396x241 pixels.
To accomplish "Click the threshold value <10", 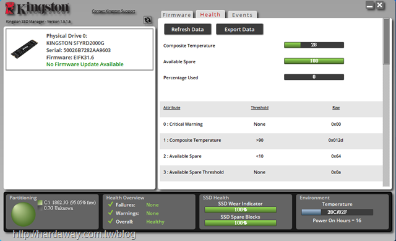I will tap(260, 156).
